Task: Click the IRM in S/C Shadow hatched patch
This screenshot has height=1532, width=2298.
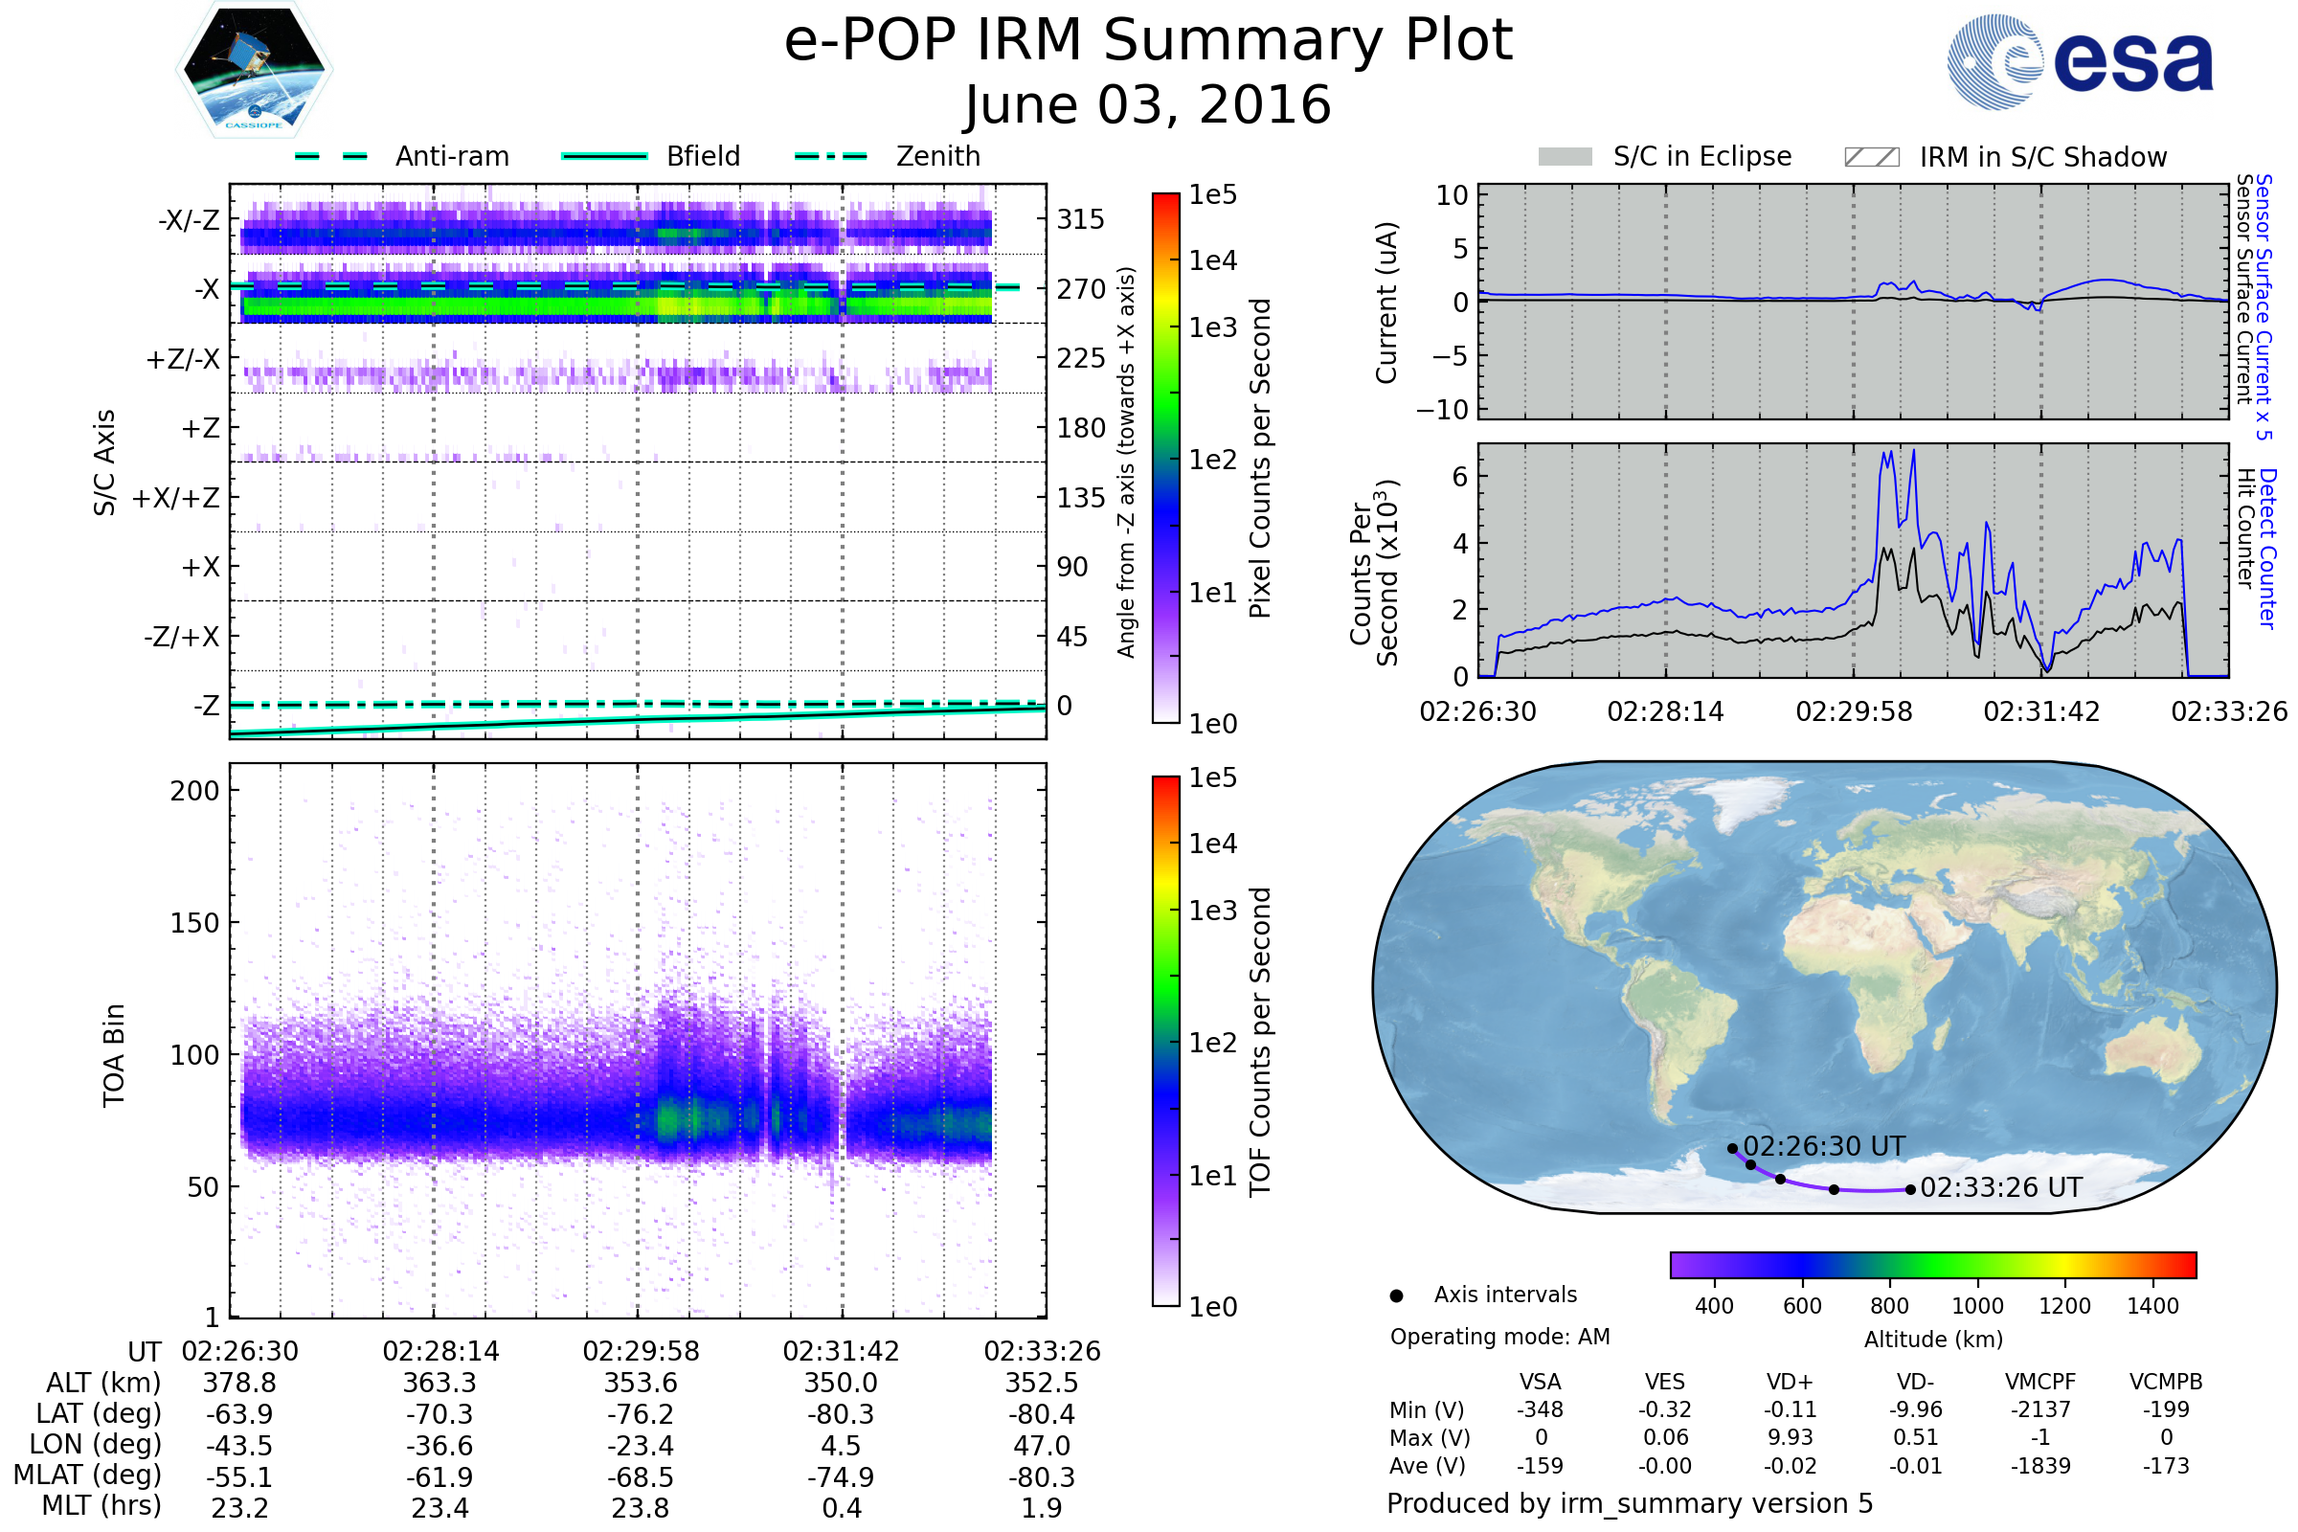Action: [x=1871, y=157]
